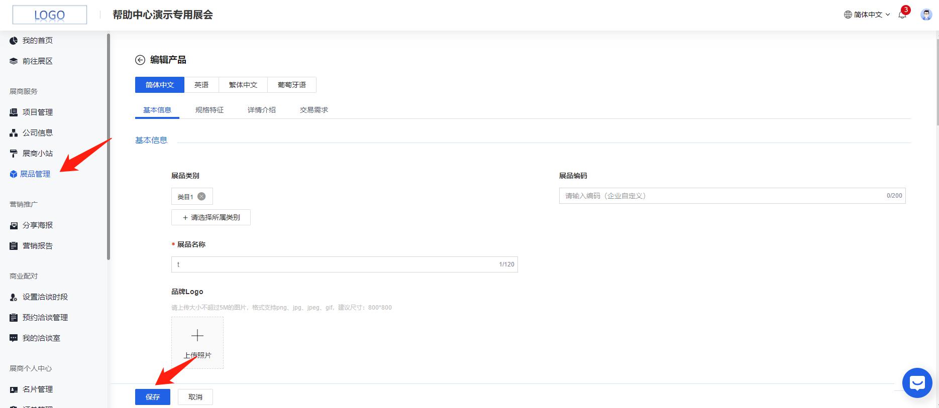Switch to the 英语 language tab

(201, 85)
